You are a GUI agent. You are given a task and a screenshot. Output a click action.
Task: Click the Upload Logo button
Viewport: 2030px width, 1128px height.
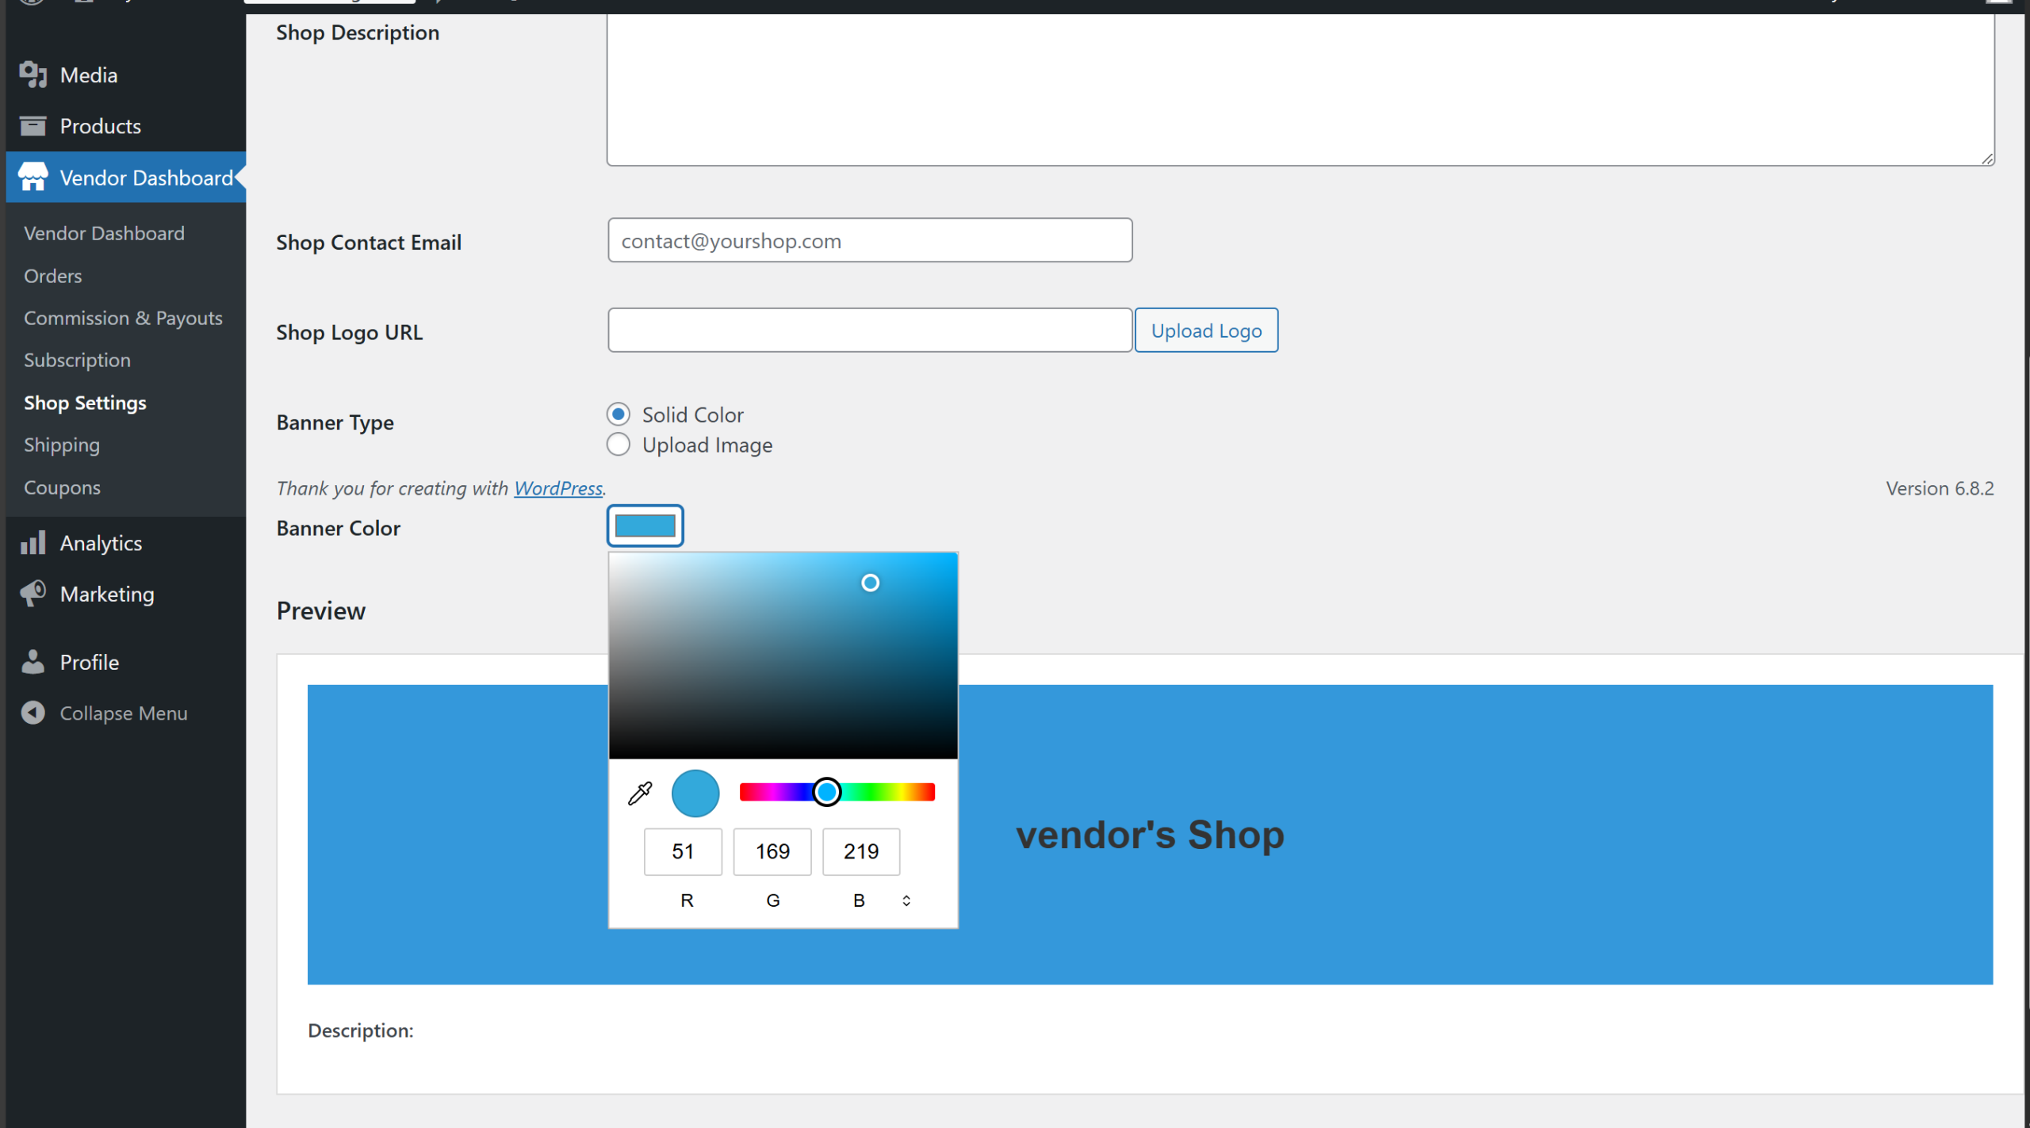pos(1206,331)
